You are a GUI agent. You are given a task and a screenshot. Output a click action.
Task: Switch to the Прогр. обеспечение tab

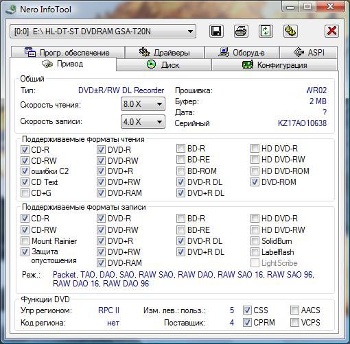67,52
